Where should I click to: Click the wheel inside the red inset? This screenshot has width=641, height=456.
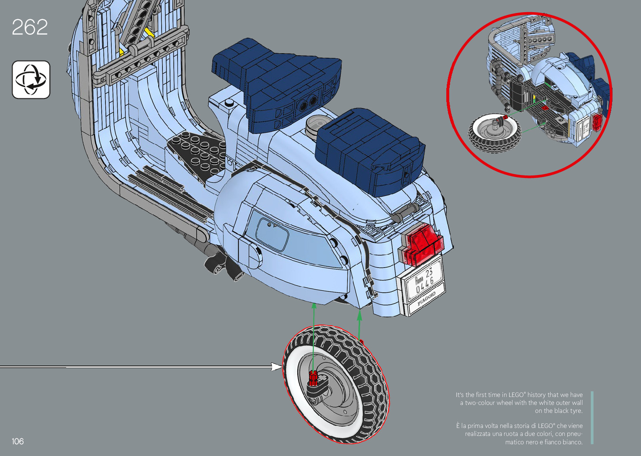[x=494, y=133]
